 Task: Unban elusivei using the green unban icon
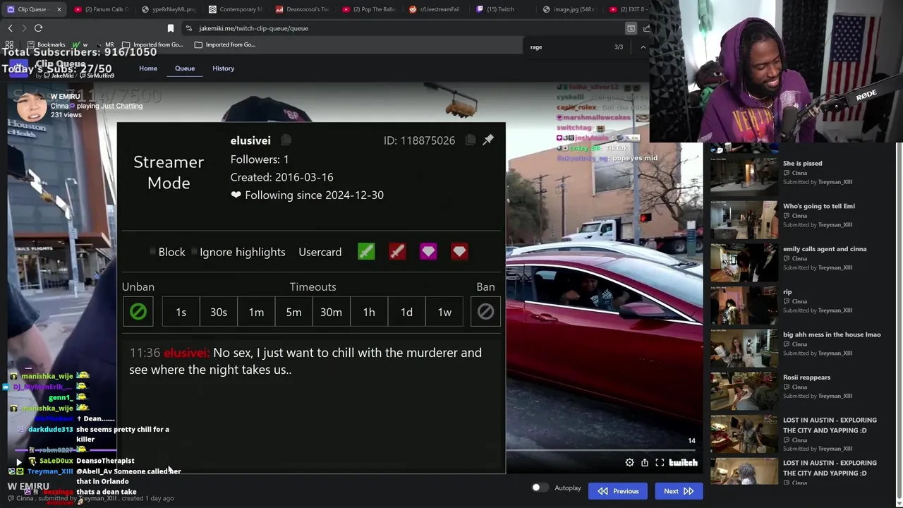(x=138, y=312)
